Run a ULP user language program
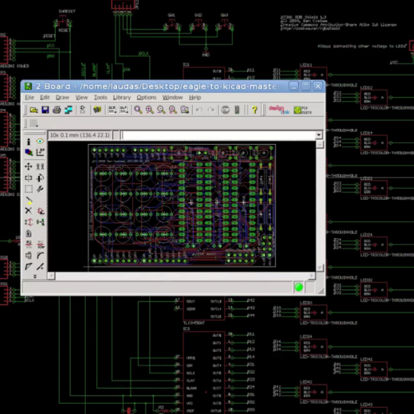The height and width of the screenshot is (414, 414). pyautogui.click(x=124, y=110)
